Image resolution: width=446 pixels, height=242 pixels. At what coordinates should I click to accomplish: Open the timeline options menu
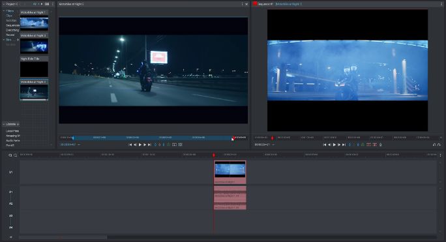(x=441, y=155)
